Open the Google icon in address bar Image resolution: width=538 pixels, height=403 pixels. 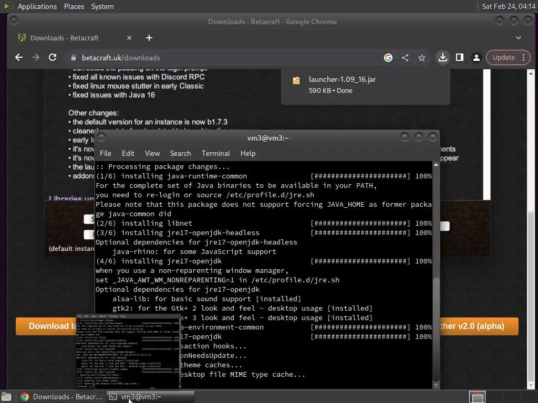(x=388, y=58)
